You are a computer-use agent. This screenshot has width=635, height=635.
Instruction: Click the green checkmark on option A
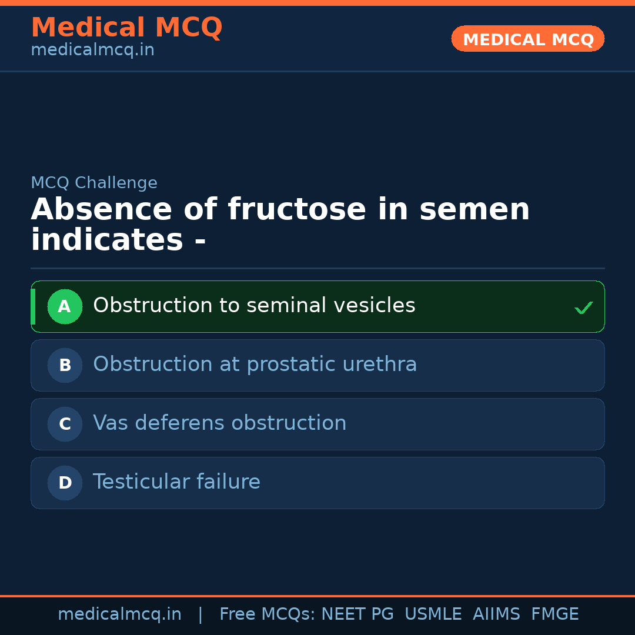pos(583,308)
